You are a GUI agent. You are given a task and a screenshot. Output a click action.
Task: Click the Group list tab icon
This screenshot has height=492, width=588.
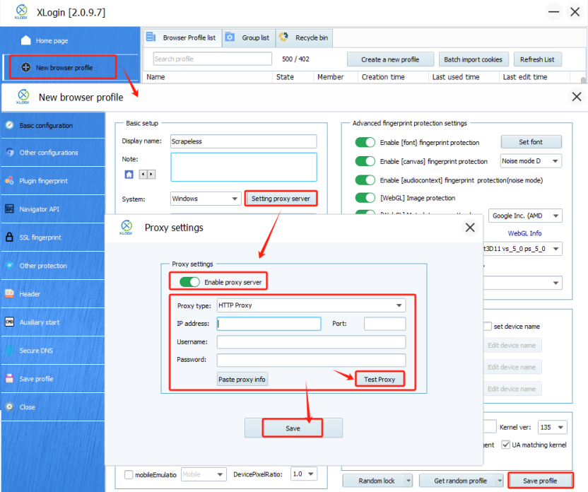coord(230,37)
